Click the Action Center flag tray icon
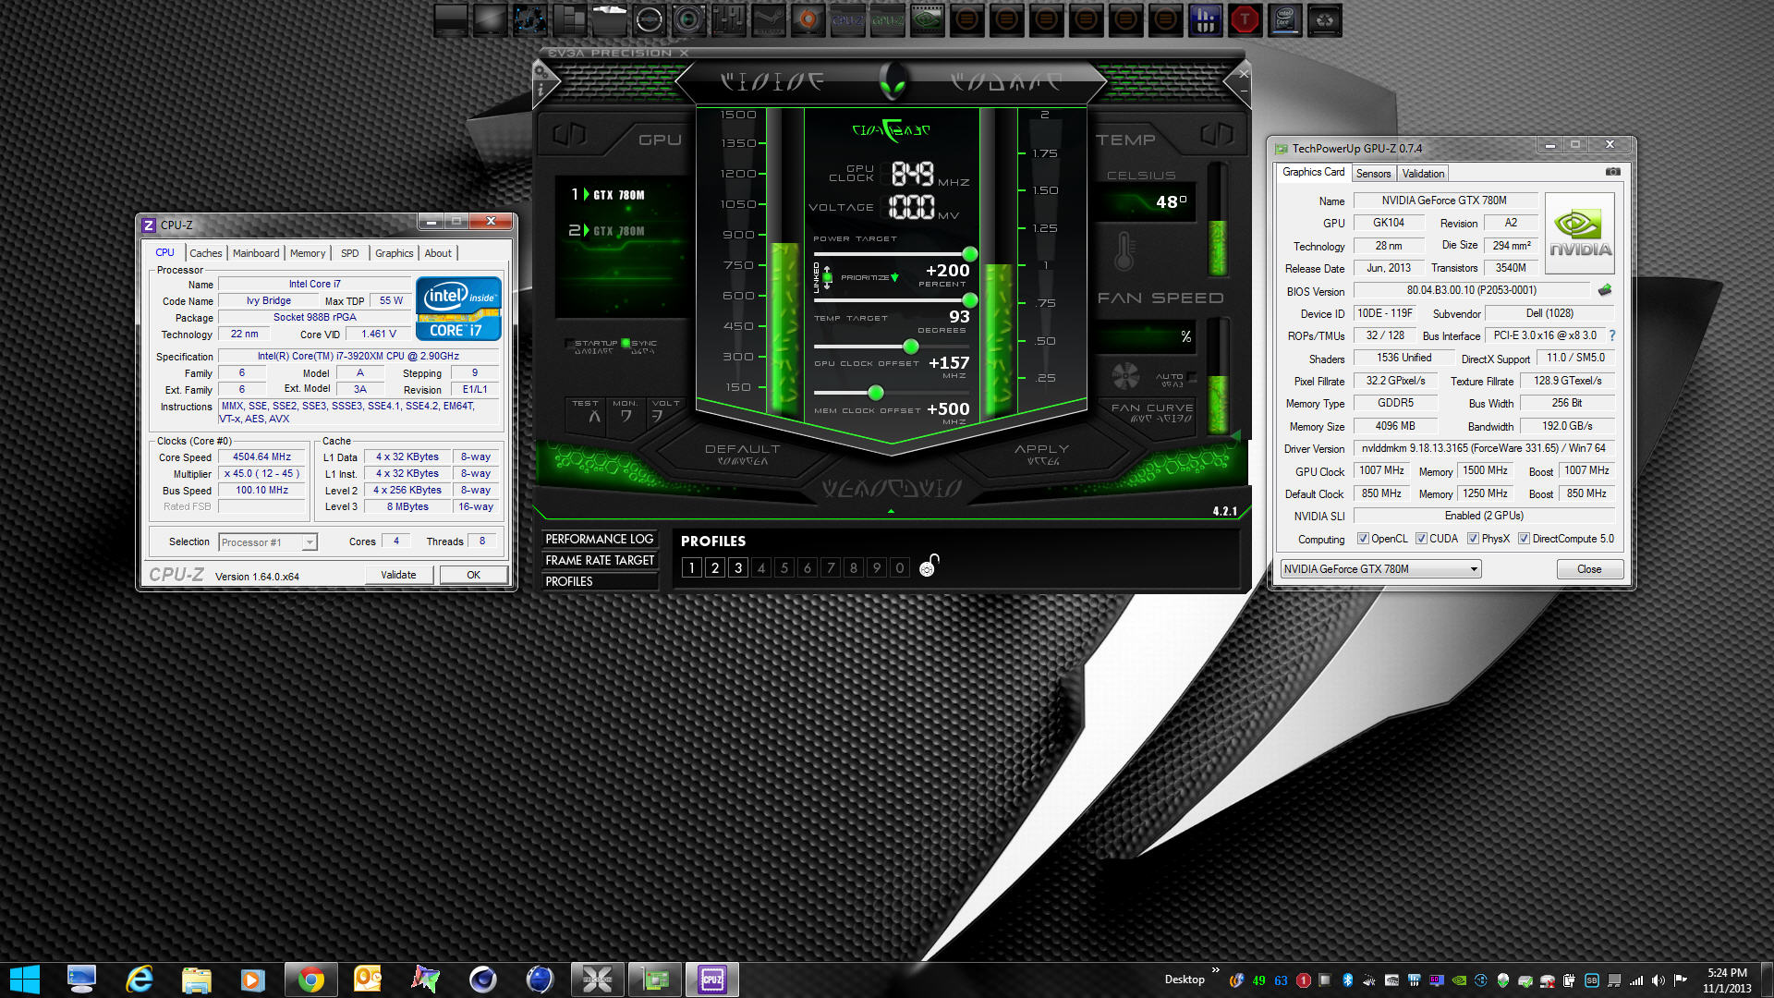Screen dimensions: 1774x998 [x=1681, y=980]
